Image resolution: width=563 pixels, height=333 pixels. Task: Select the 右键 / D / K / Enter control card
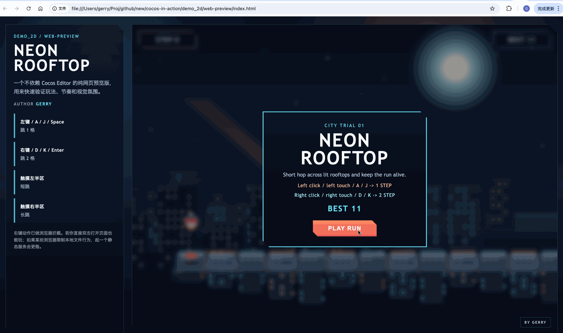65,154
